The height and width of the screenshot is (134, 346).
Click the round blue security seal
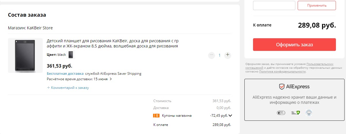[x=309, y=113]
